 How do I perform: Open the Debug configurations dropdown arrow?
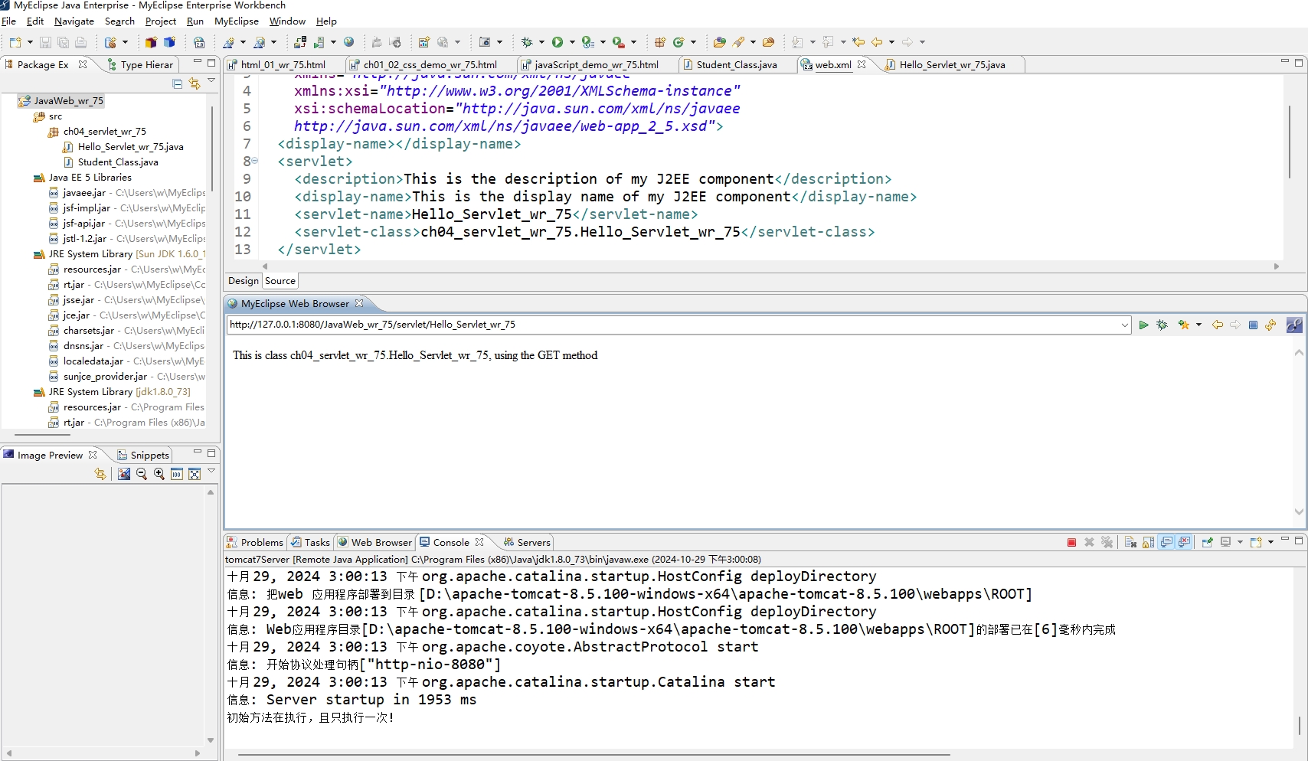541,42
